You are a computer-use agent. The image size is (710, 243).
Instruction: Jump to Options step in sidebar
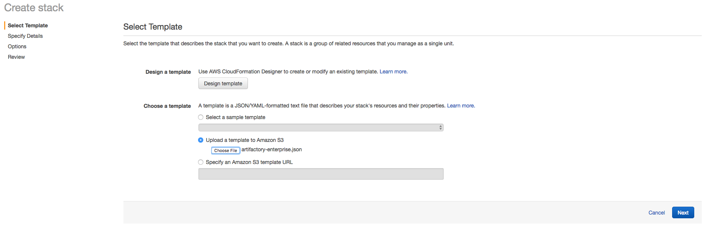17,46
